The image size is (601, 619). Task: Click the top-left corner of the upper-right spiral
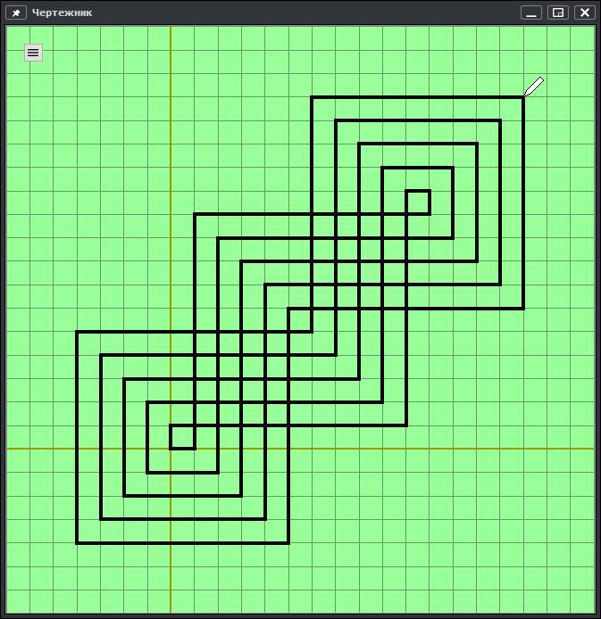(312, 97)
